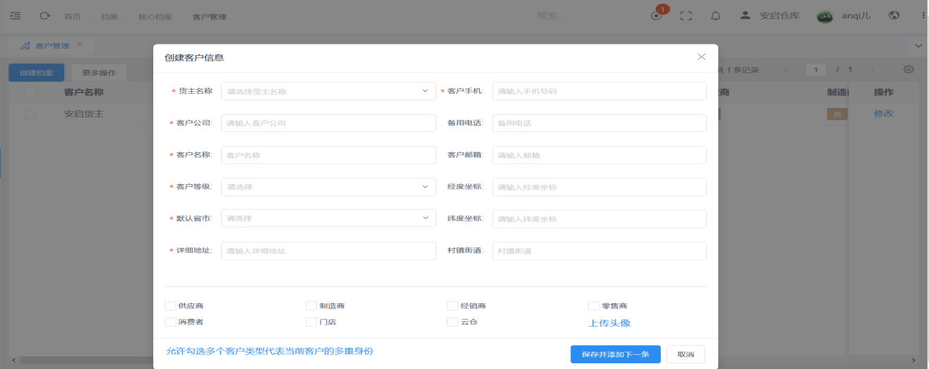Open the notification bell
This screenshot has height=369, width=929.
coord(715,16)
